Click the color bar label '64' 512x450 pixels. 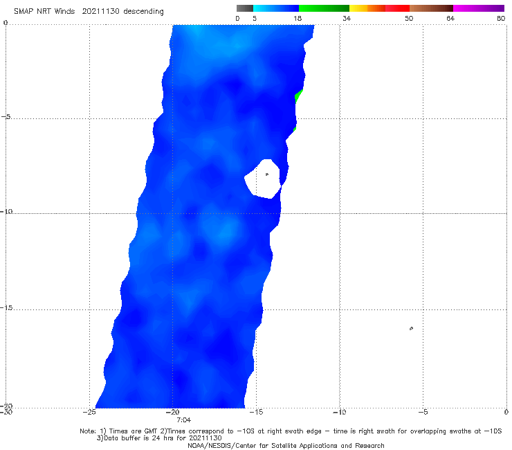(x=450, y=18)
